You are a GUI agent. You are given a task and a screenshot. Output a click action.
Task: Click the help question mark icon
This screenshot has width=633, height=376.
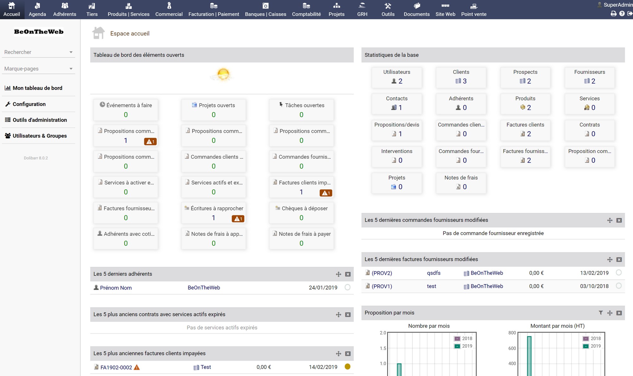coord(622,14)
